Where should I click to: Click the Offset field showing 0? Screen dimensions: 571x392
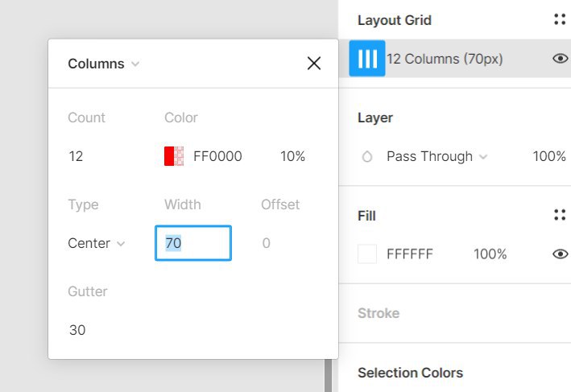[x=267, y=243]
